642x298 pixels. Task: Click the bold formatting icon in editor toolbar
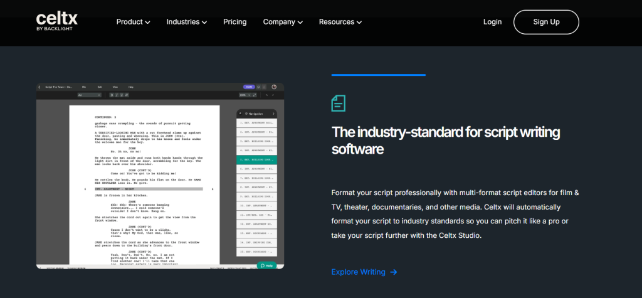(111, 95)
